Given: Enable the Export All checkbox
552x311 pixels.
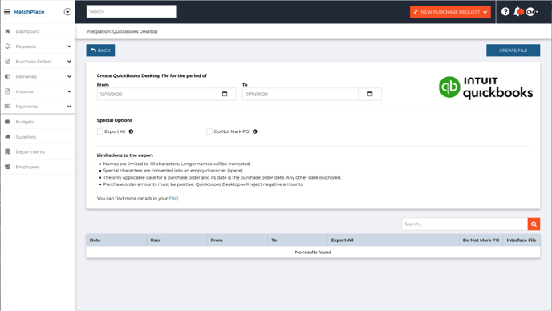Looking at the screenshot, I should pos(100,131).
